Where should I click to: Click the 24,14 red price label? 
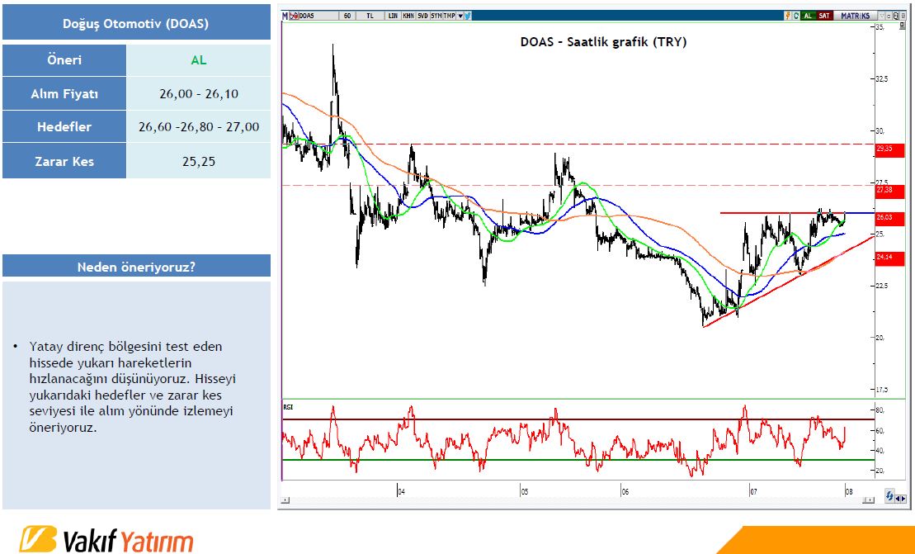889,258
